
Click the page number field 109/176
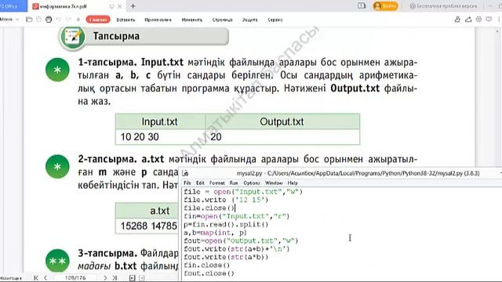(75, 278)
